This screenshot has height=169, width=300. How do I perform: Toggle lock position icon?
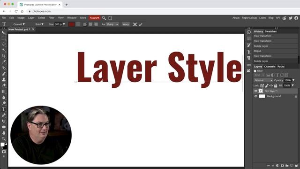pos(271,85)
